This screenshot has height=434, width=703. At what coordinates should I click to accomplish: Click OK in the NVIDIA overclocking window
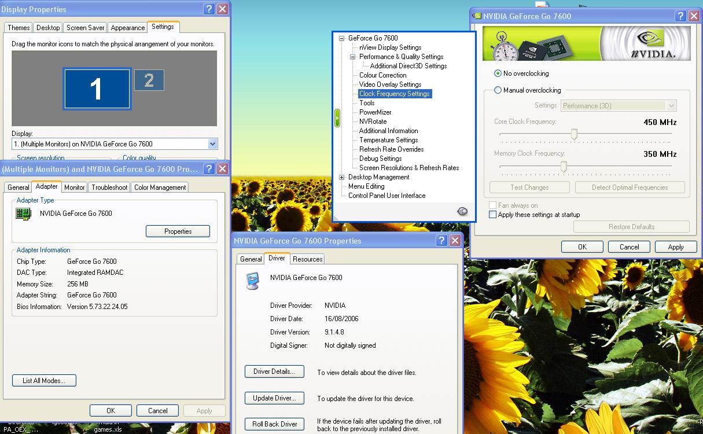[582, 247]
